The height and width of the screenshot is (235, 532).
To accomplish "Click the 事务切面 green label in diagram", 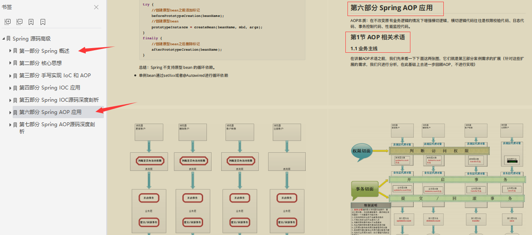I will pyautogui.click(x=365, y=189).
